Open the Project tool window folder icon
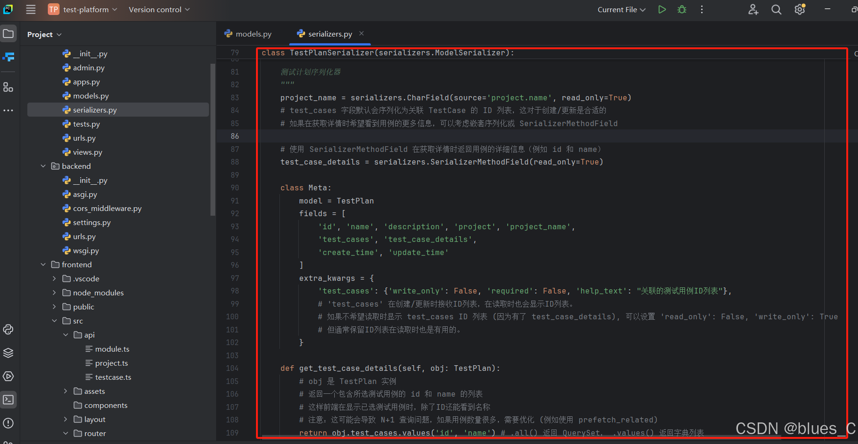This screenshot has height=444, width=858. pos(8,34)
